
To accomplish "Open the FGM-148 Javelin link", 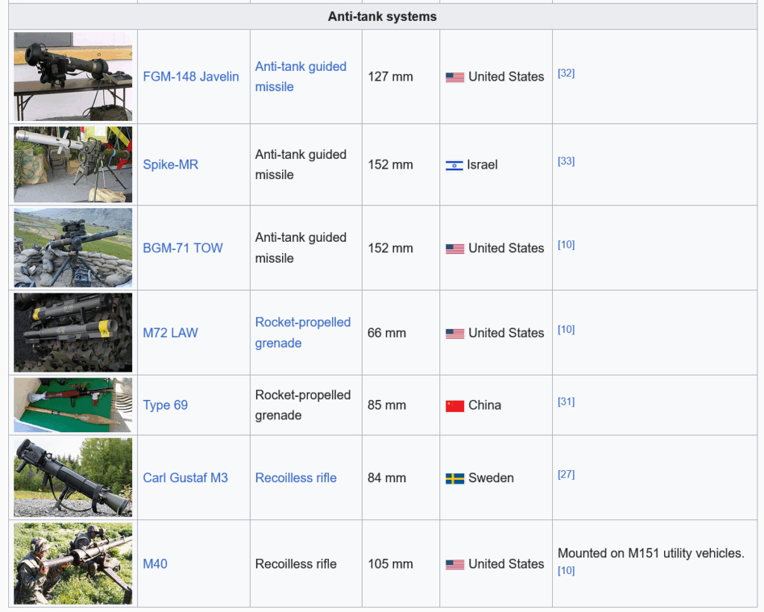I will 191,76.
